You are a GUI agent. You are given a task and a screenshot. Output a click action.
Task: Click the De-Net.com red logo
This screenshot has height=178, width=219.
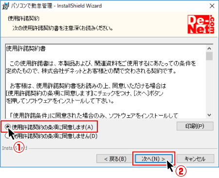[201, 24]
